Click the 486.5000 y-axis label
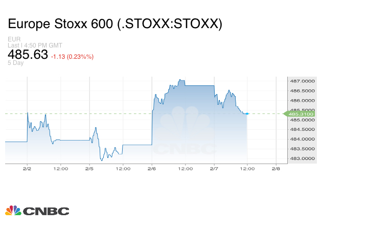This screenshot has width=368, height=230. [x=302, y=90]
